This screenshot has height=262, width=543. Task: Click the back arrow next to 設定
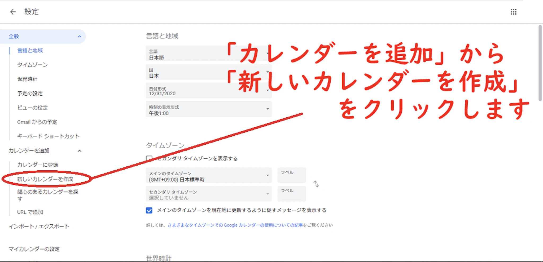click(13, 12)
